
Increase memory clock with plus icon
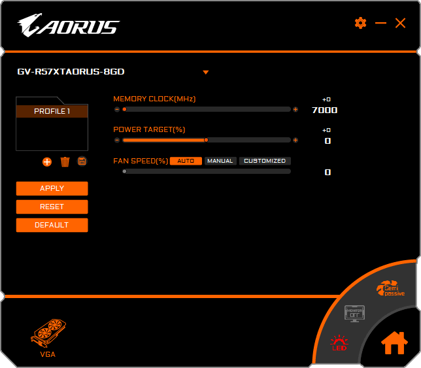click(295, 110)
